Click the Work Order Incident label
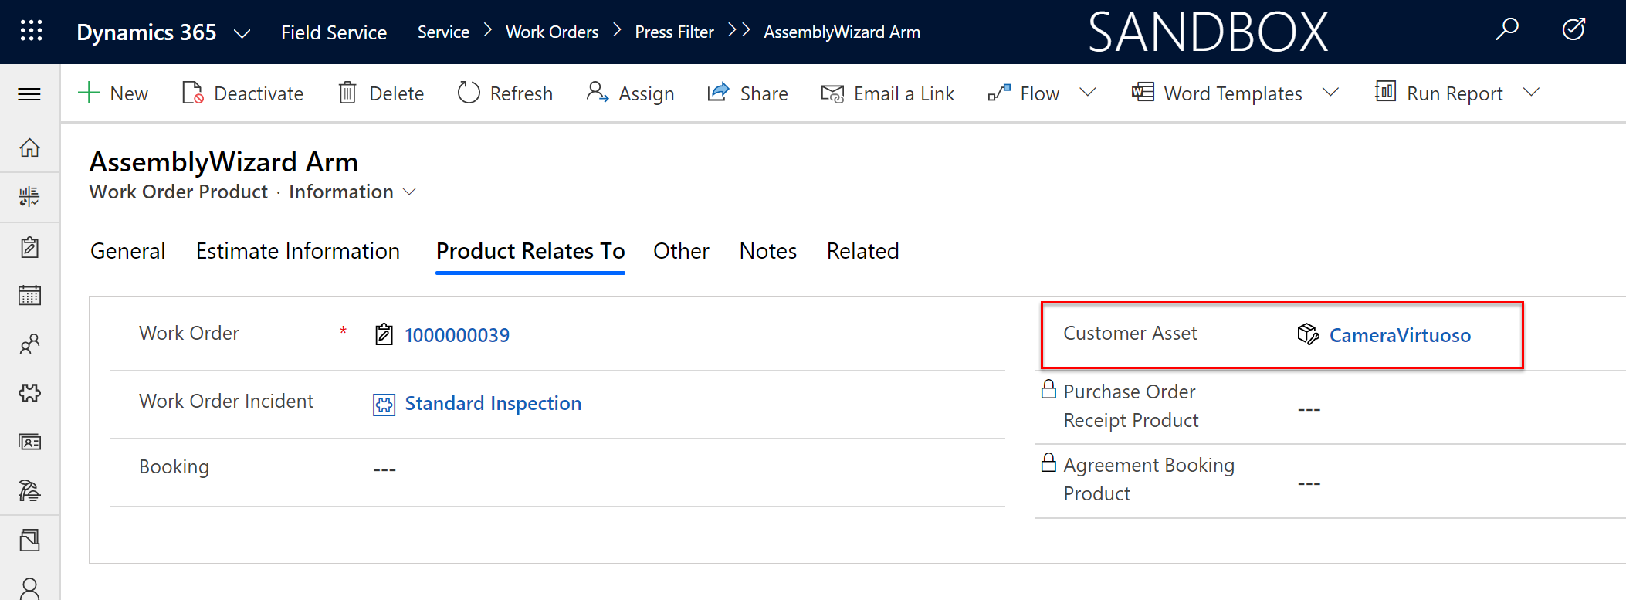This screenshot has height=600, width=1626. point(226,401)
